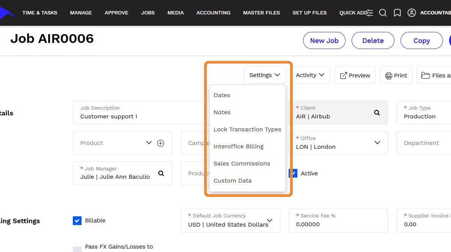Open the user account avatar icon
The image size is (451, 252).
(412, 13)
